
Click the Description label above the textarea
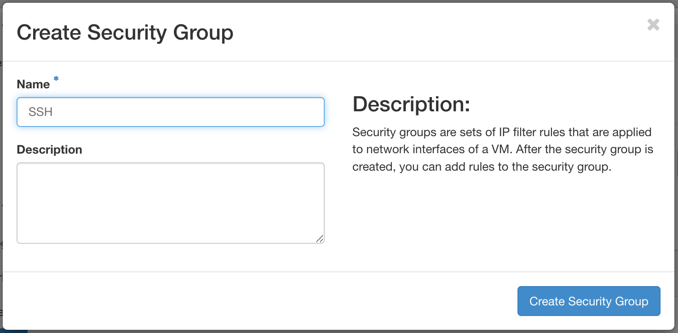pyautogui.click(x=49, y=149)
